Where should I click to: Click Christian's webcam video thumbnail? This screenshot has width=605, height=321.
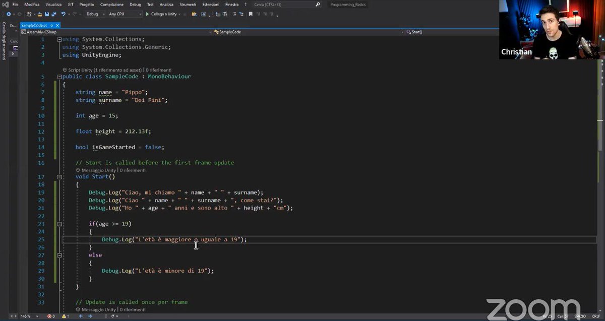tap(552, 30)
